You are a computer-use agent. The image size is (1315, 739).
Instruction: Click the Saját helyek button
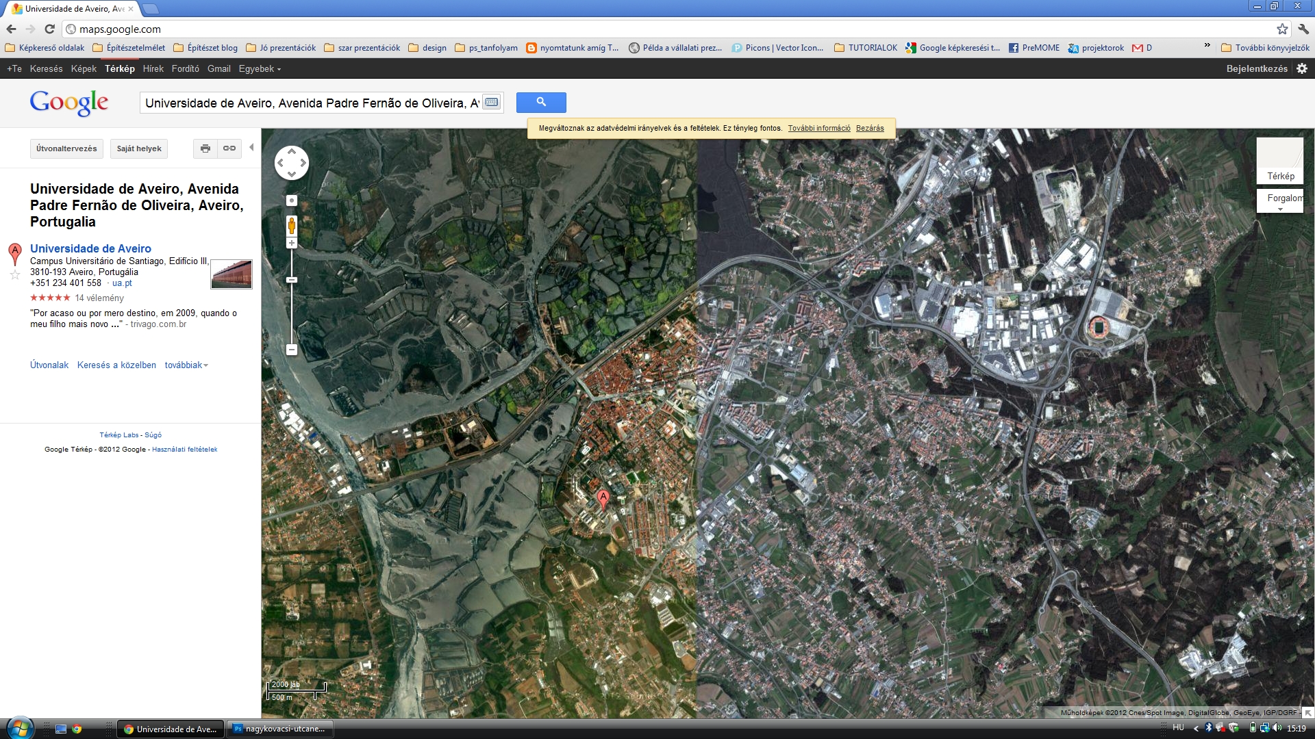(x=139, y=148)
